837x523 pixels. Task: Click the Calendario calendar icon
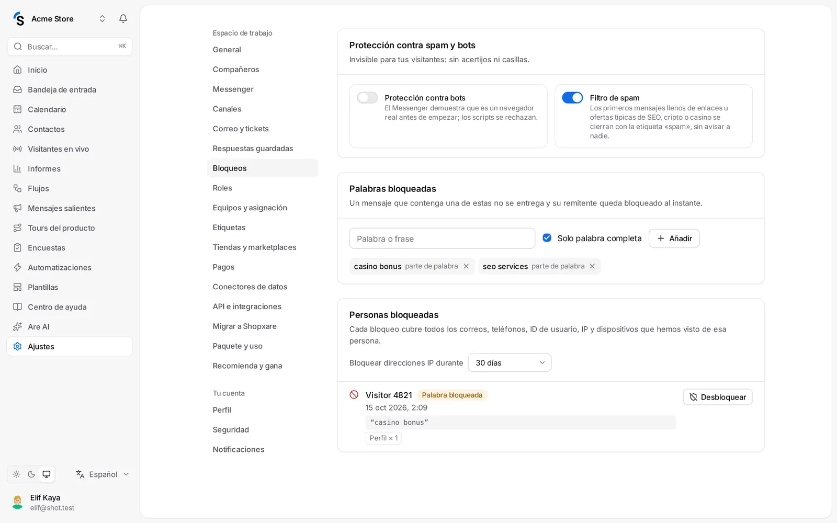17,109
